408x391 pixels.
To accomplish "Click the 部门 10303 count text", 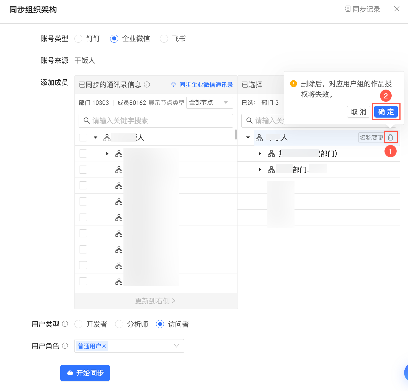I will [x=94, y=103].
